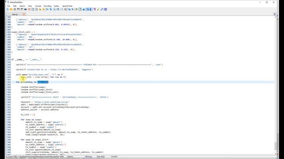The width and height of the screenshot is (284, 159).
Task: Click the Row #522 status bar entry
Action: coord(101,157)
